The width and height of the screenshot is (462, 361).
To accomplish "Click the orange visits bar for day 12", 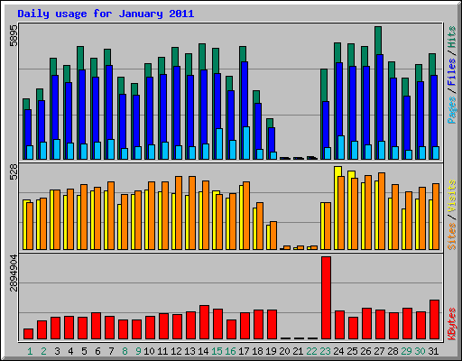I will coord(179,213).
